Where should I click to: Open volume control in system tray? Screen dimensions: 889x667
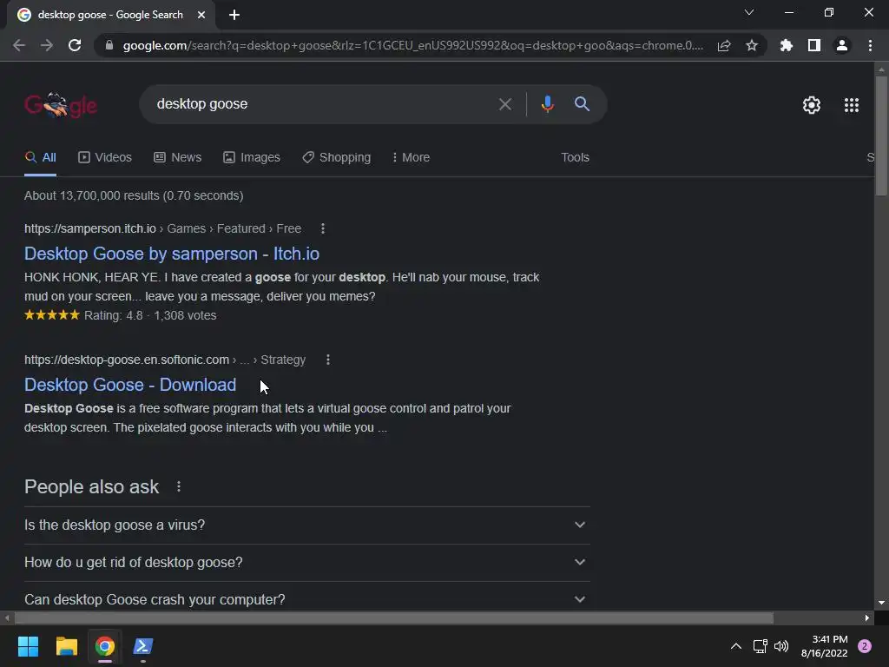click(781, 646)
